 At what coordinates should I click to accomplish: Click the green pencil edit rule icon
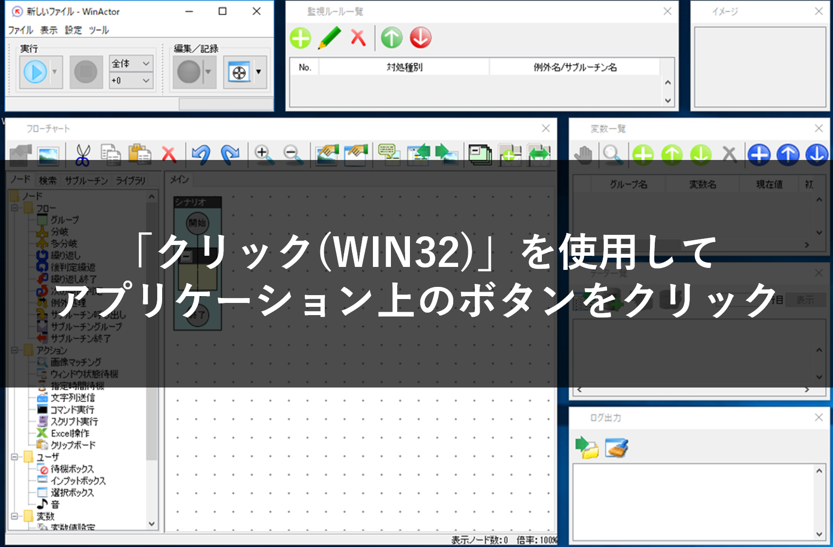pos(330,38)
